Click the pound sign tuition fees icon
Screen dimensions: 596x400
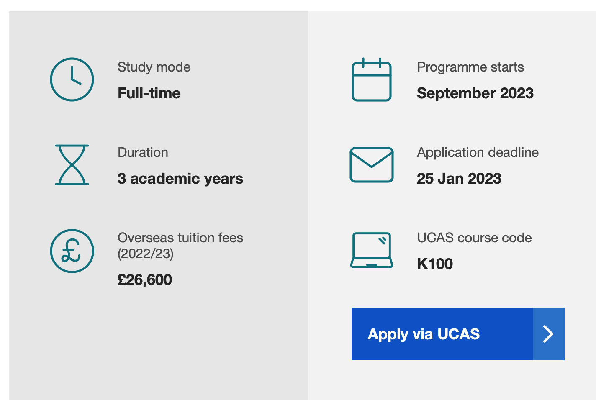(x=72, y=251)
